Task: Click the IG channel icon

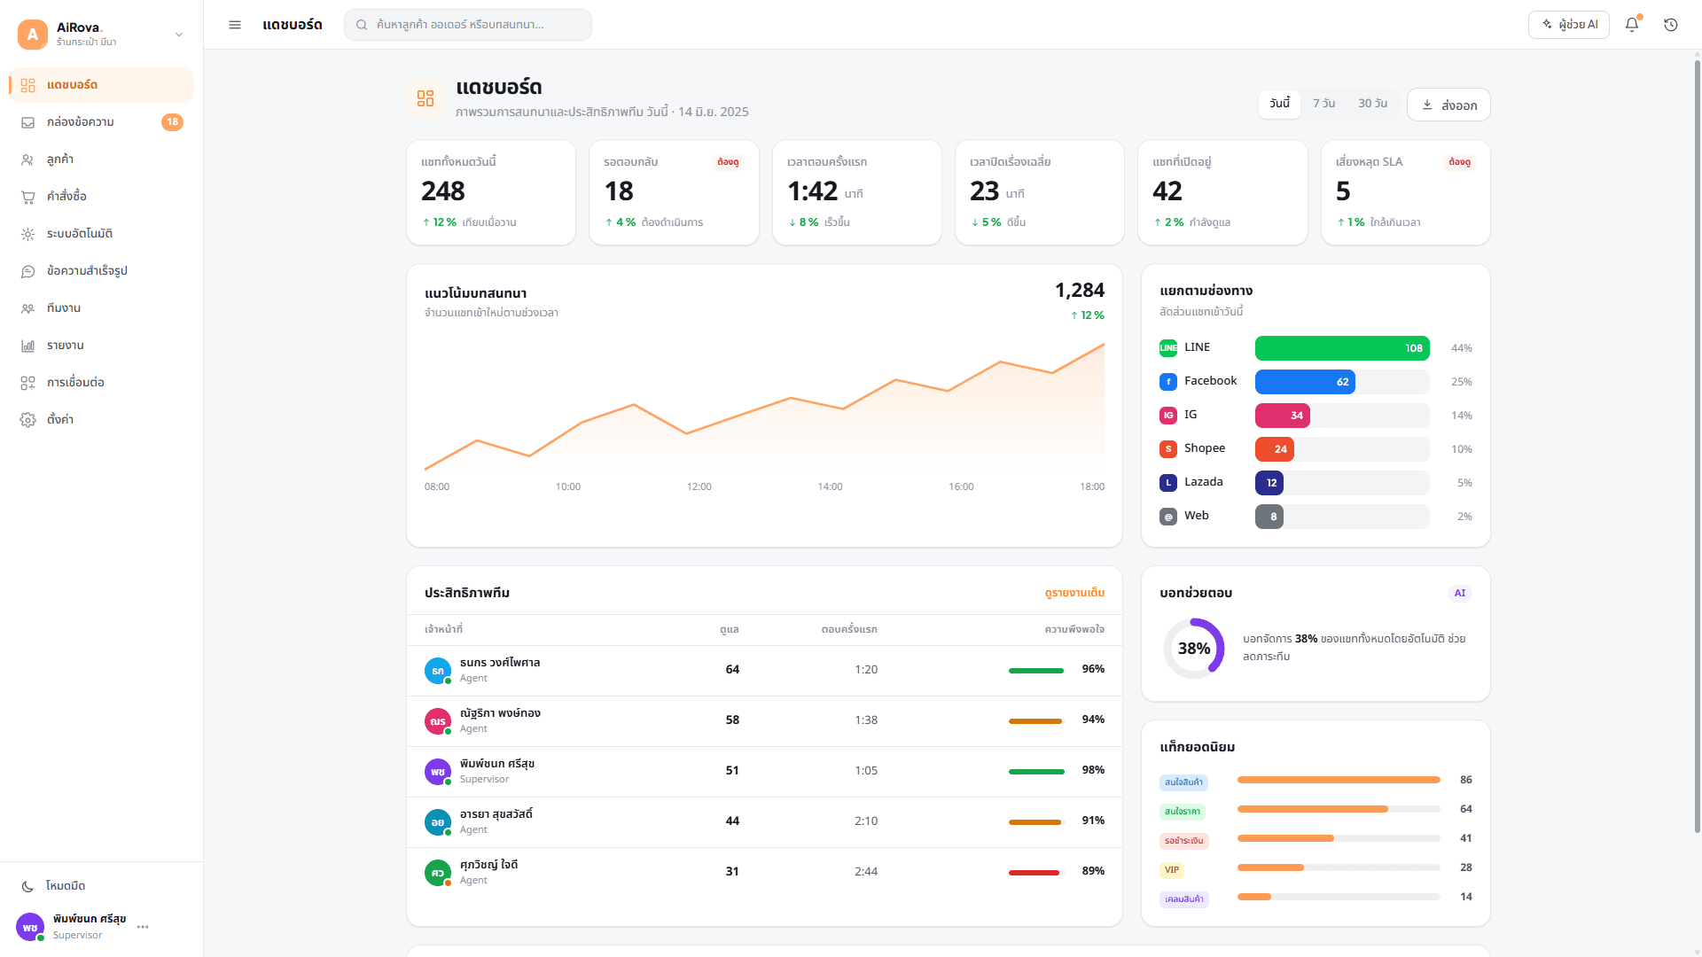Action: tap(1168, 416)
